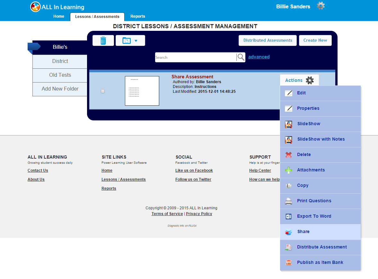Open user settings gear beside Billie Sanders

tap(321, 6)
